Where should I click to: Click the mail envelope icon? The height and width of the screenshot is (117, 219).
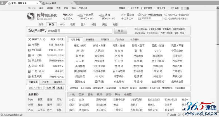[x=139, y=18]
